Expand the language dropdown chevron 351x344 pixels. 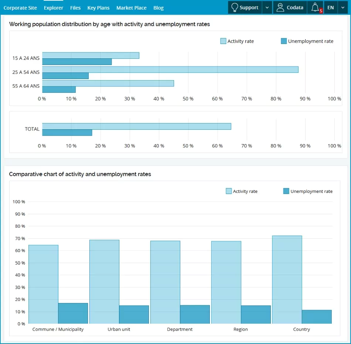pyautogui.click(x=343, y=7)
